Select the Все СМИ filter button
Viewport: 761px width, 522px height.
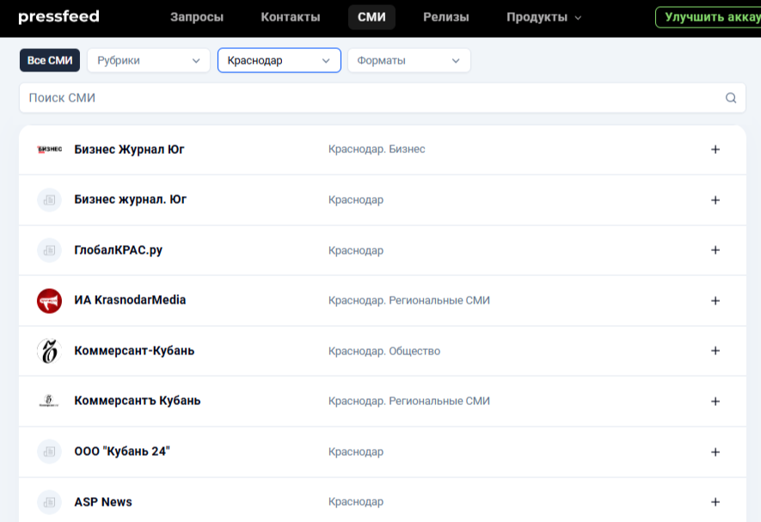coord(50,60)
